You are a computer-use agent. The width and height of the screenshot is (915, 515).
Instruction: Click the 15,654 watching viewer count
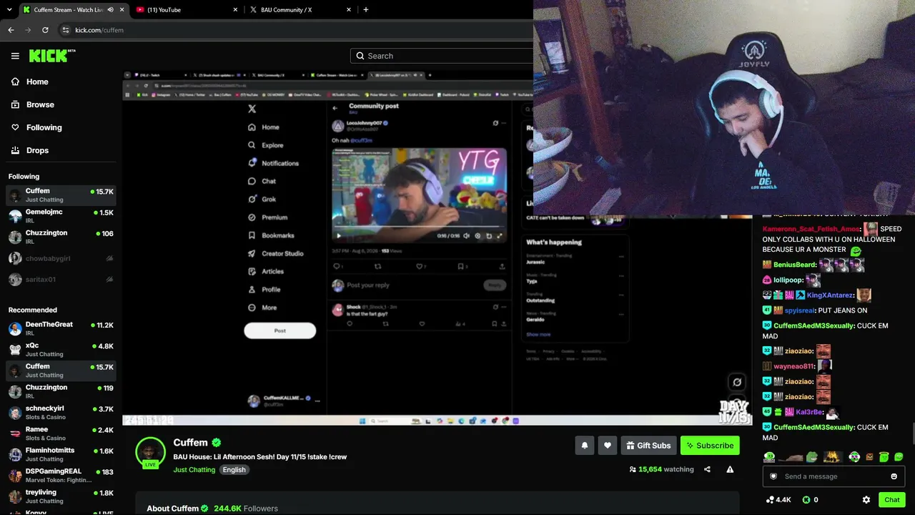661,469
